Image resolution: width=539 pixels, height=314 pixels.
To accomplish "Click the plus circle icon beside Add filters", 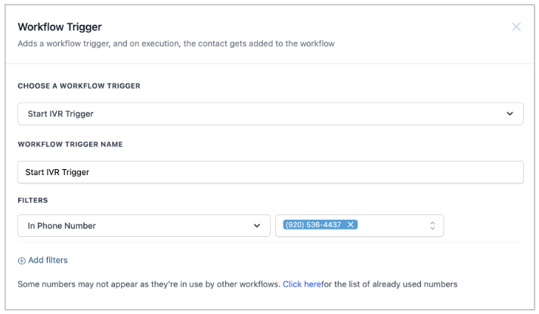I will pyautogui.click(x=22, y=260).
